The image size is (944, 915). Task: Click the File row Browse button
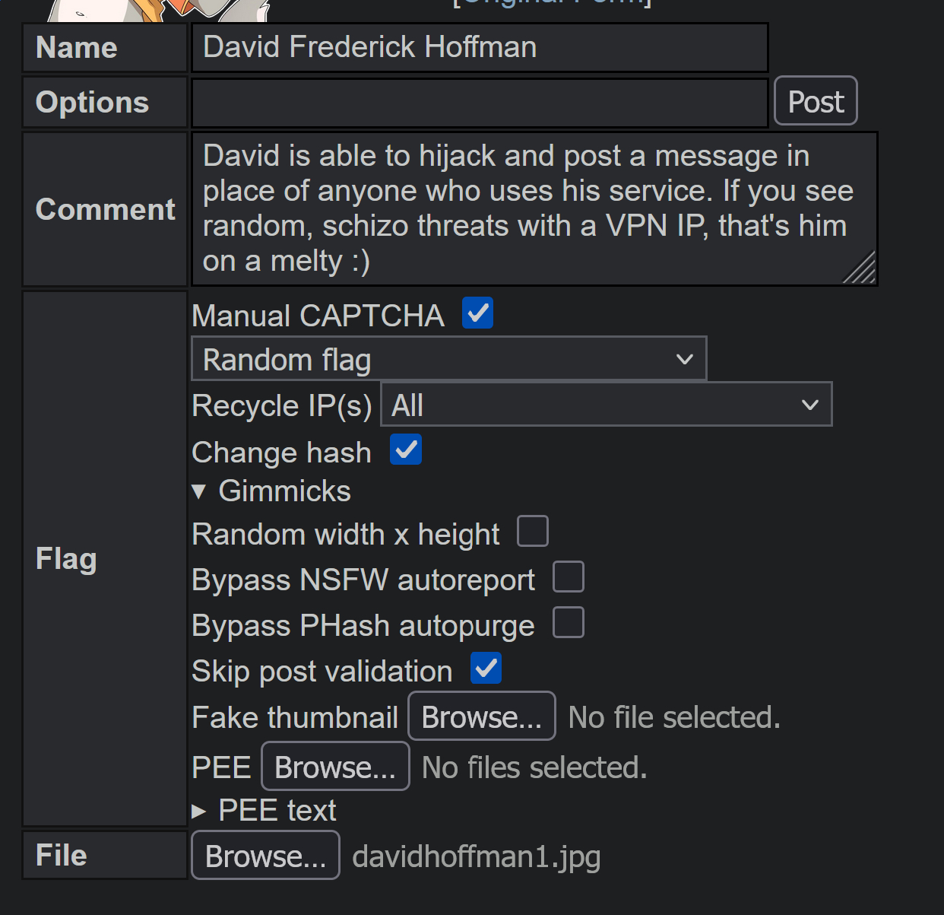click(x=265, y=856)
